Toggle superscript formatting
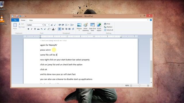The width and height of the screenshot is (184, 103). 45,29
